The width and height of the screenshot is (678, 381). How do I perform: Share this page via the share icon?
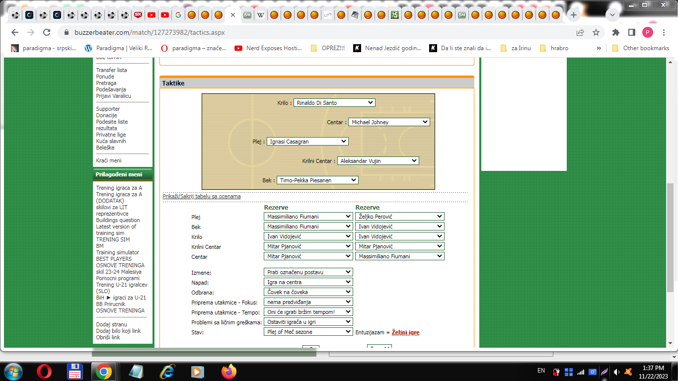pos(580,32)
